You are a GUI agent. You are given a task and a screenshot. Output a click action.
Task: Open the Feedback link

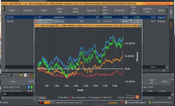(x=113, y=102)
